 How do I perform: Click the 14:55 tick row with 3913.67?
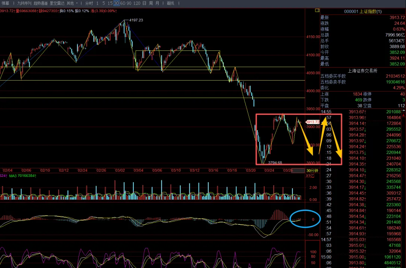361,112
